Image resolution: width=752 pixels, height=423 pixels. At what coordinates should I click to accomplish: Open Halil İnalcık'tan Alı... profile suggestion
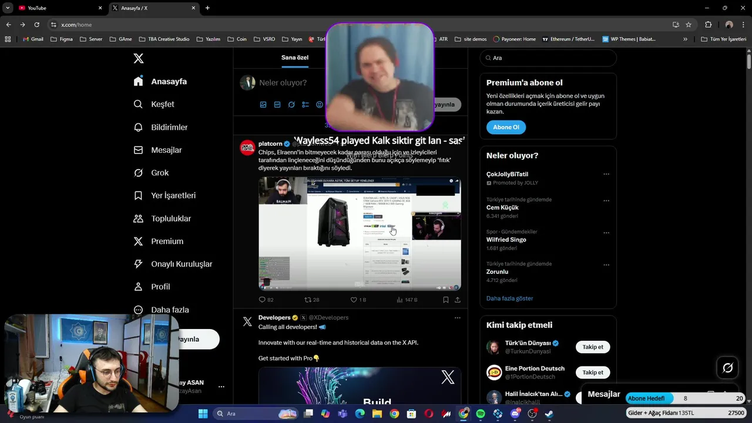tap(533, 394)
